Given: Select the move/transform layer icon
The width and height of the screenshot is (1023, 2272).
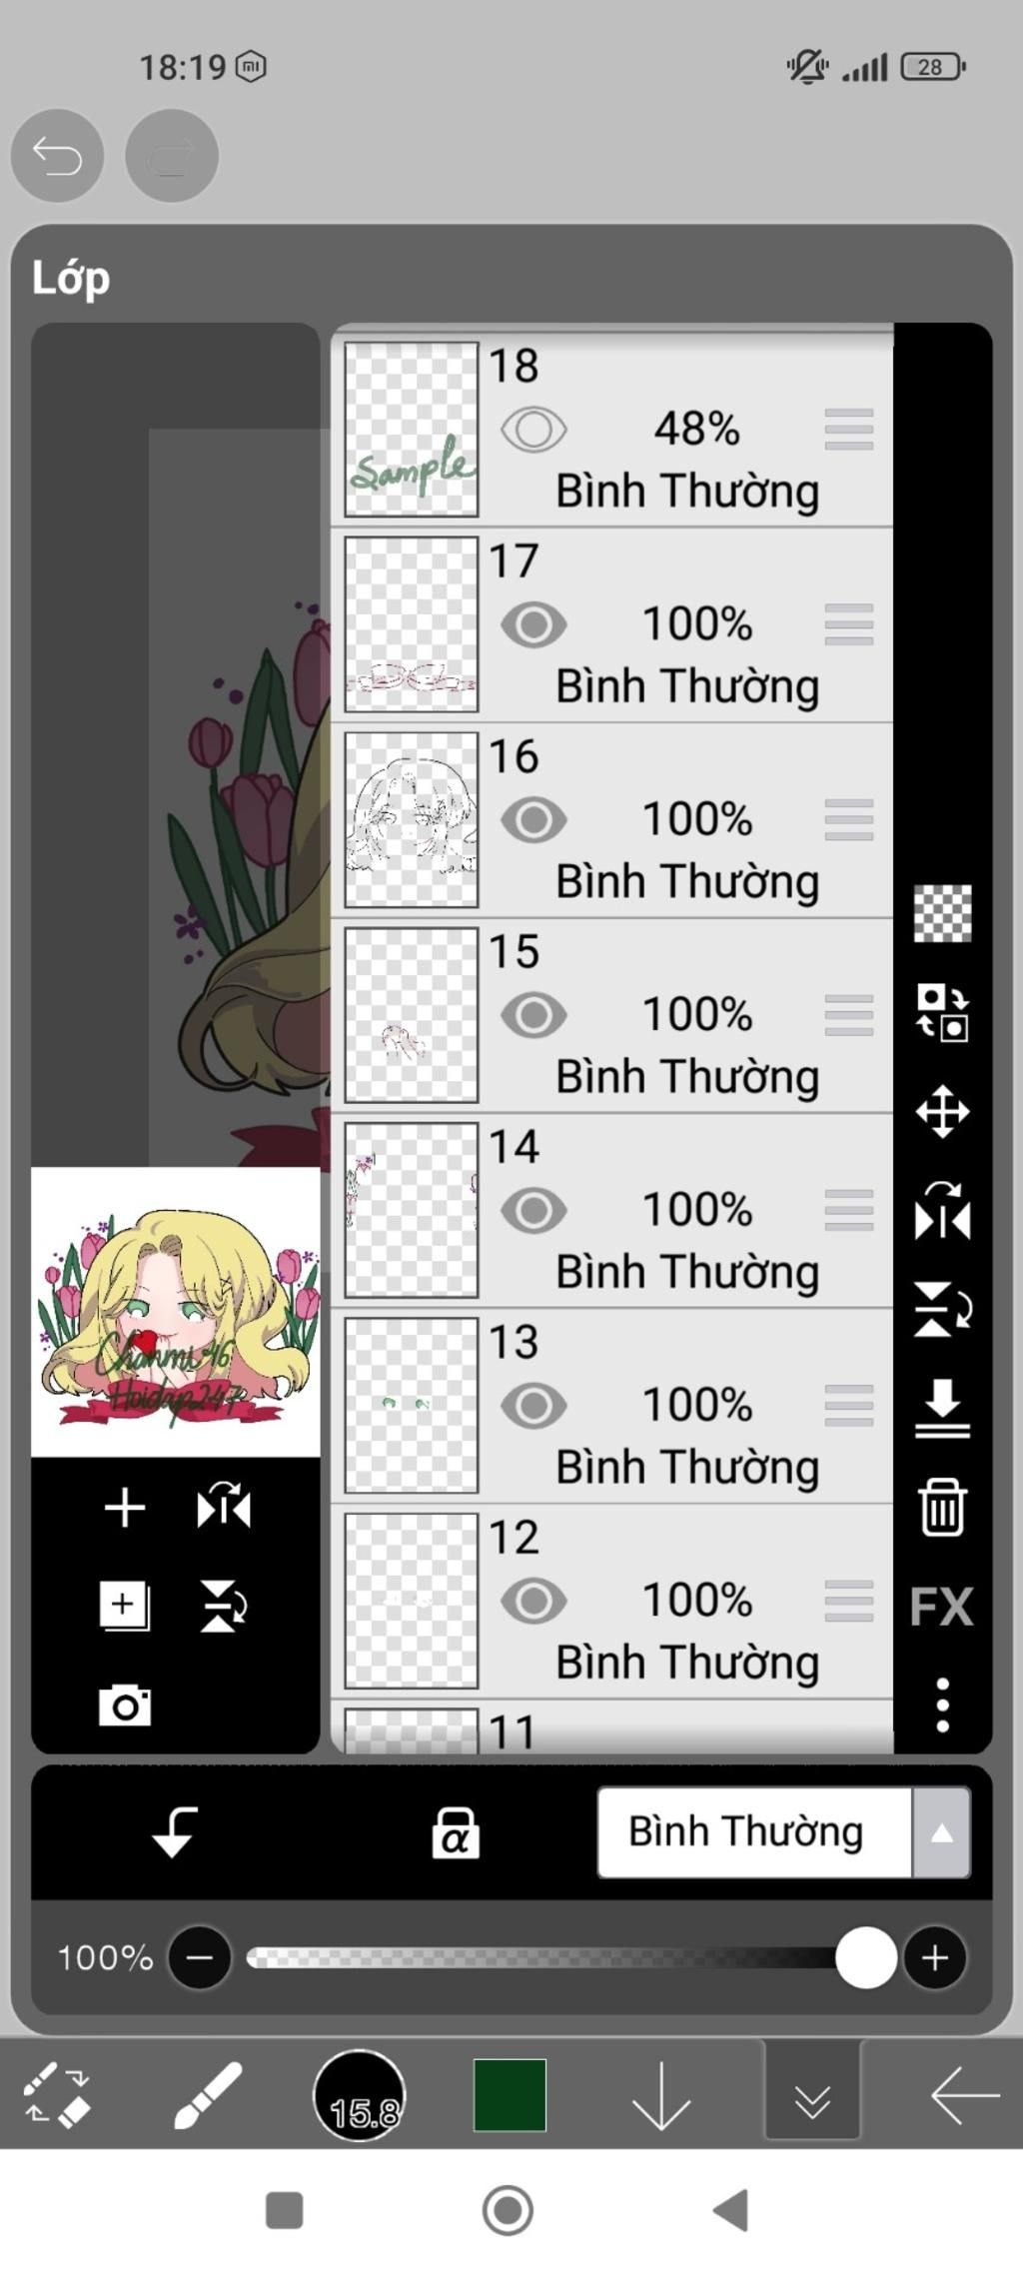Looking at the screenshot, I should pos(942,1111).
